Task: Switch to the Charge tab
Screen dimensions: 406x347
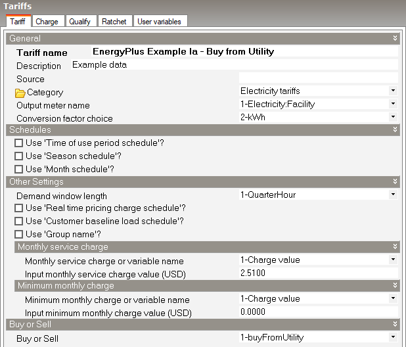Action: click(x=47, y=22)
